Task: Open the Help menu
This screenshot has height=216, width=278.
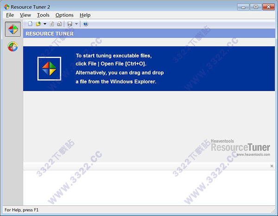Action: 85,15
